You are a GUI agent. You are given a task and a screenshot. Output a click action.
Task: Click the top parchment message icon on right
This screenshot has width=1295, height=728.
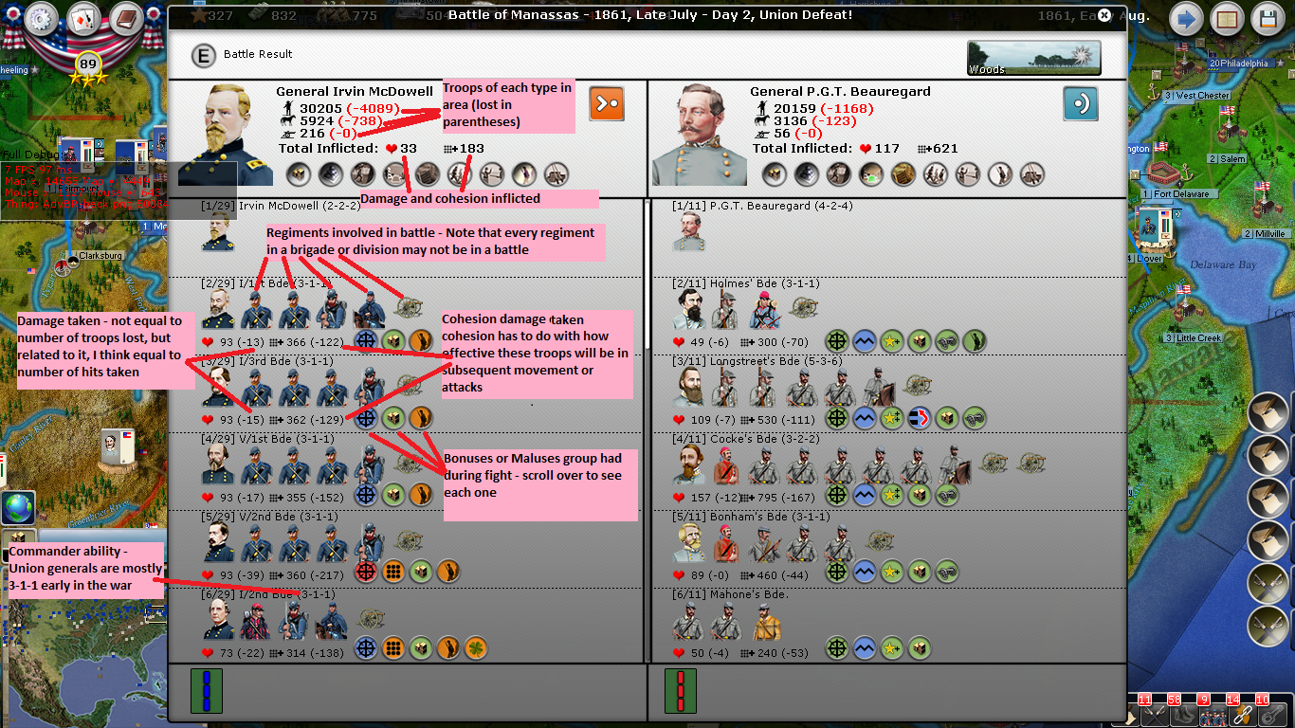(1268, 410)
